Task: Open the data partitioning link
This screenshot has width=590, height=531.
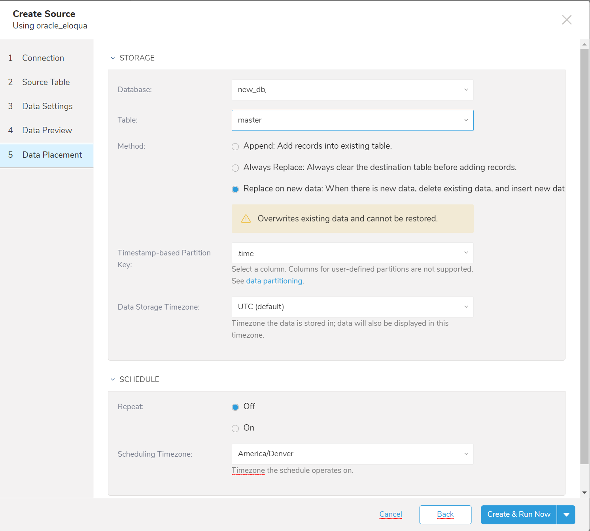Action: pos(274,281)
